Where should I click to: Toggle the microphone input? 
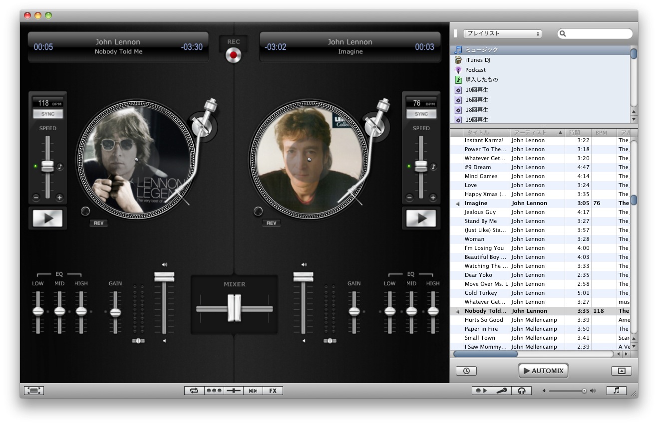pos(502,391)
